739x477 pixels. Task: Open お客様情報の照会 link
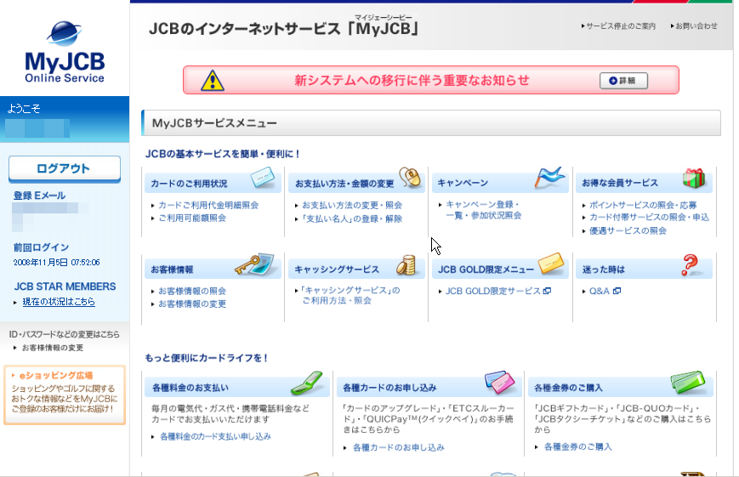[192, 291]
